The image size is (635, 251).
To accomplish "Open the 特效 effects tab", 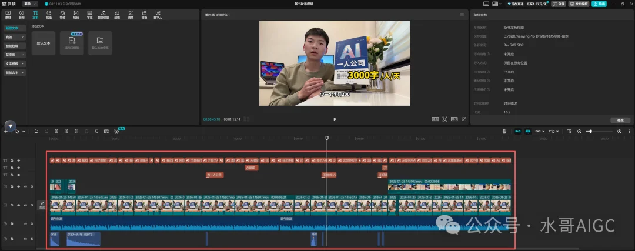I will (x=62, y=15).
